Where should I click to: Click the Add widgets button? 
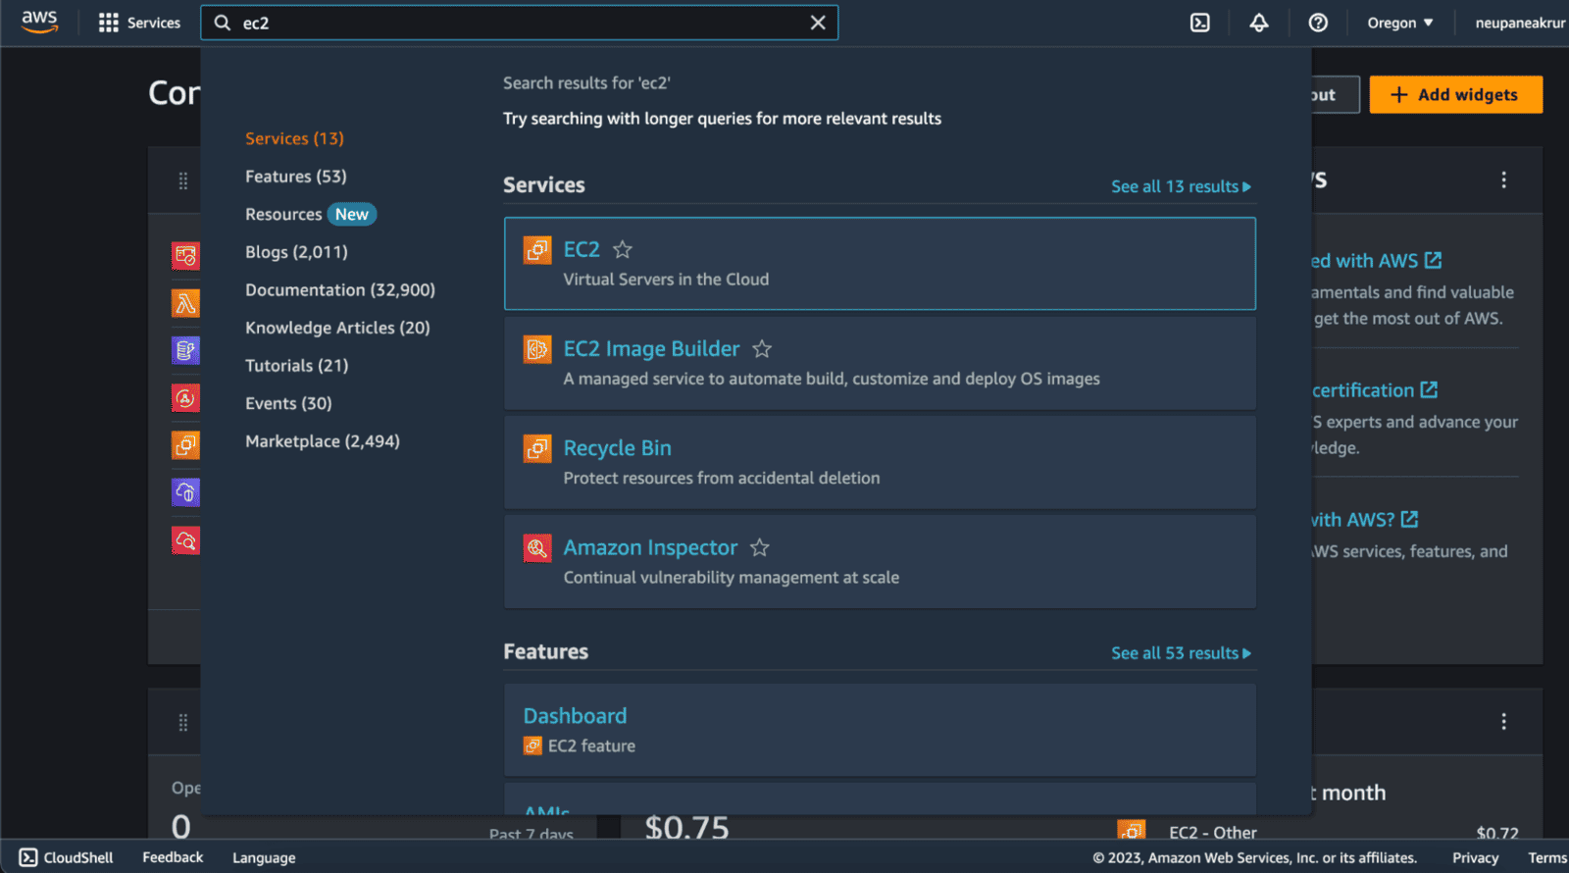click(x=1455, y=94)
